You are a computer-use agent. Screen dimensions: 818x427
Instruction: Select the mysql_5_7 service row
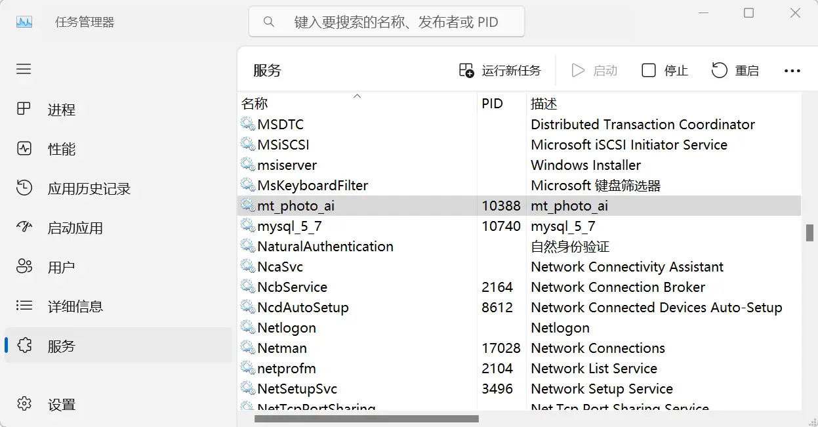[x=289, y=226]
